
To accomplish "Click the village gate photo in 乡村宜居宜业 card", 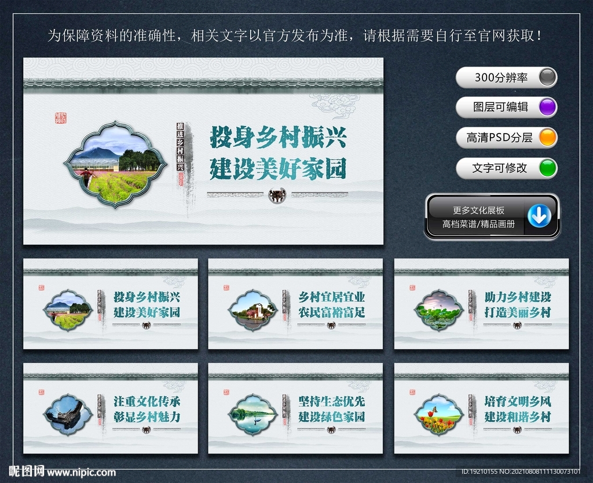I will pos(253,310).
